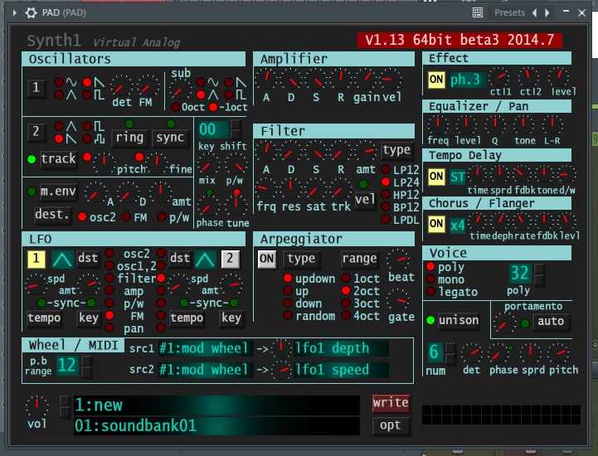
Task: Click the write preset button
Action: pos(391,403)
